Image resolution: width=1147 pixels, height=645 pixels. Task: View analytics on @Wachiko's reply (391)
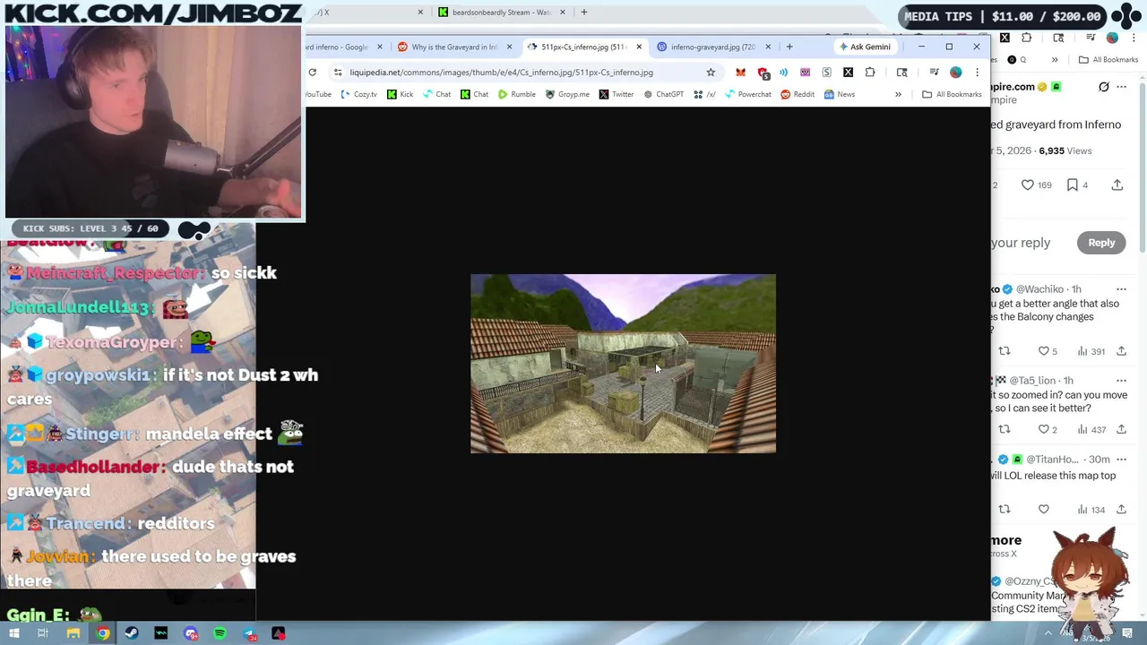[1091, 351]
